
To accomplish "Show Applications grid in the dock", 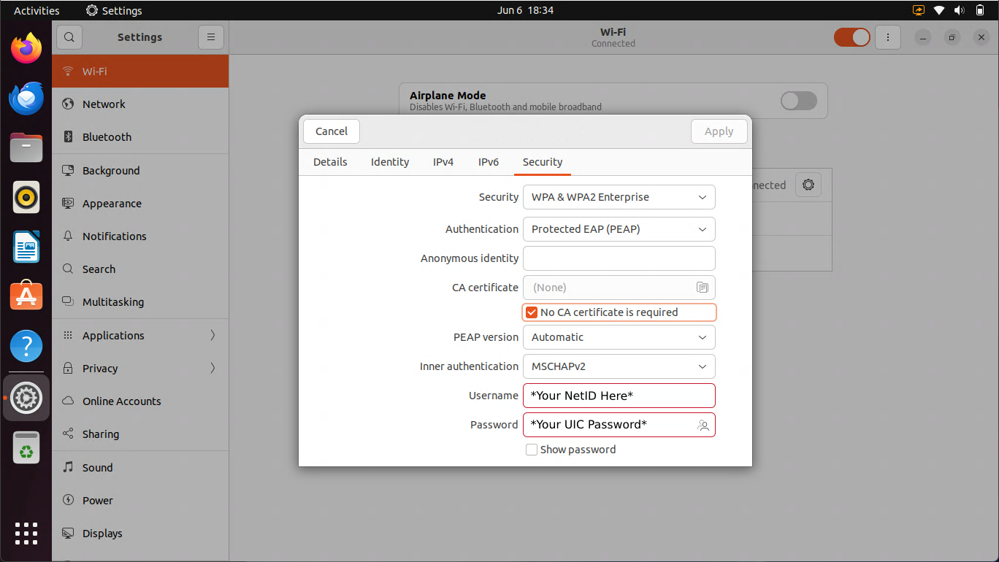I will (x=26, y=533).
